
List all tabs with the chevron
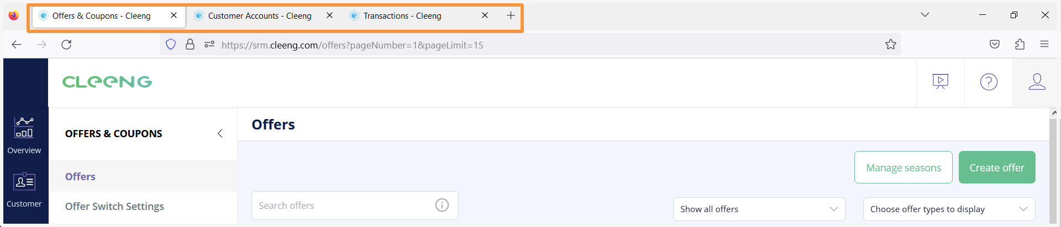click(x=925, y=15)
